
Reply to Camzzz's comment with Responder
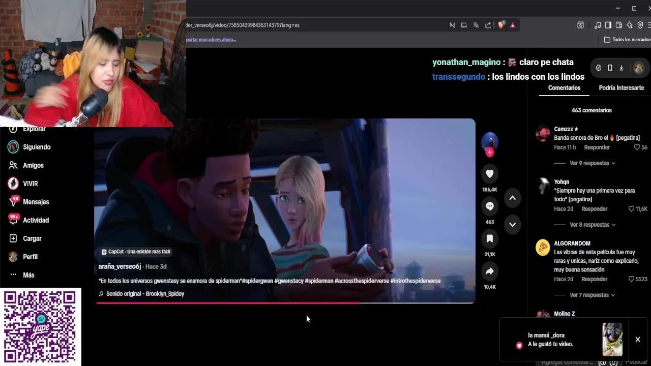(597, 147)
